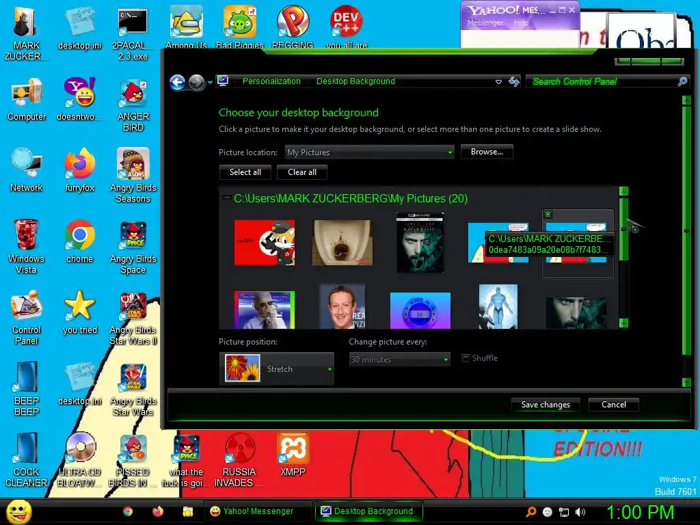Click the Desktop Background taskbar button
The height and width of the screenshot is (525, 700).
coord(368,511)
